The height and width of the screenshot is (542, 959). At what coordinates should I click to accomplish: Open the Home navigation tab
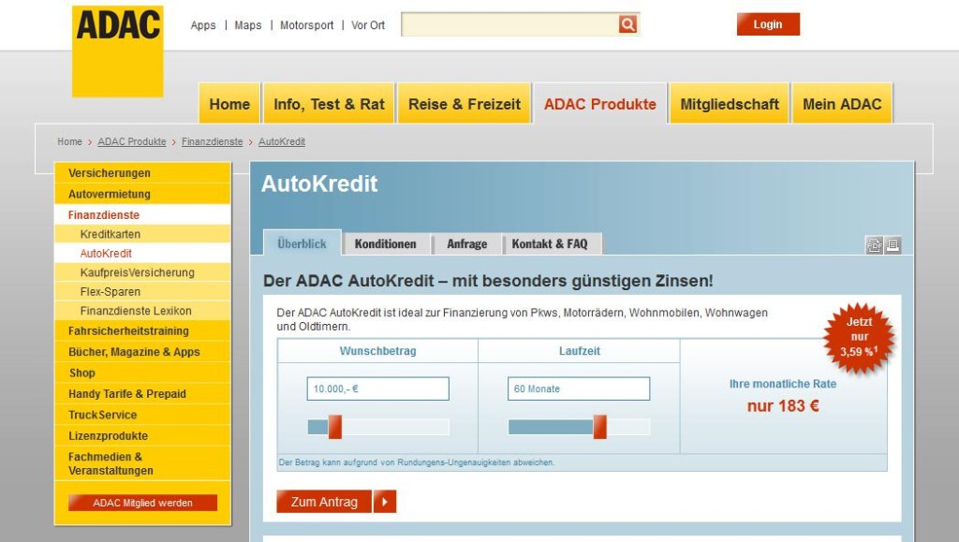coord(229,104)
